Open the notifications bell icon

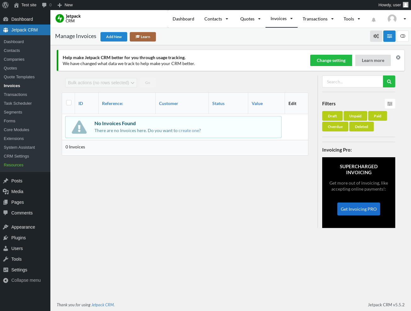pyautogui.click(x=374, y=19)
